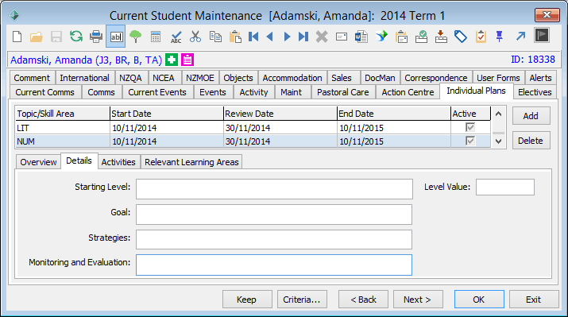
Task: Click the copy pages icon
Action: (215, 37)
